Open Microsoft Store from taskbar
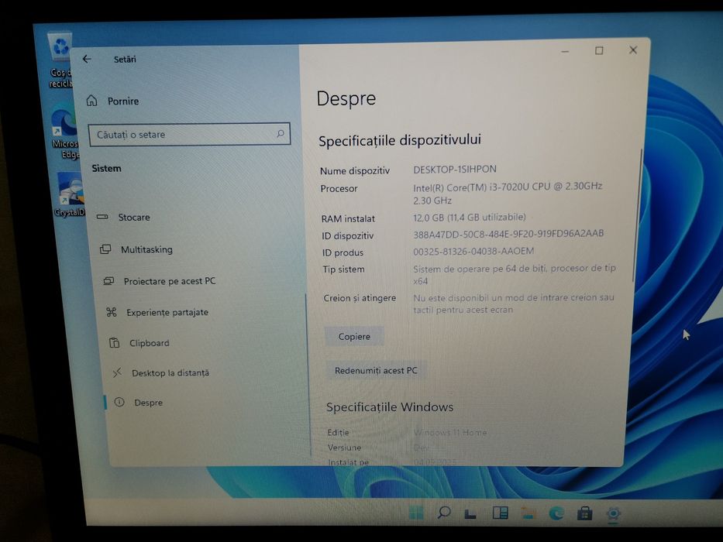The width and height of the screenshot is (723, 542). (x=584, y=513)
